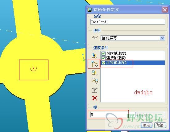Select the tangential slot velocity icon
Screen dimensions: 170x132
pyautogui.click(x=95, y=81)
